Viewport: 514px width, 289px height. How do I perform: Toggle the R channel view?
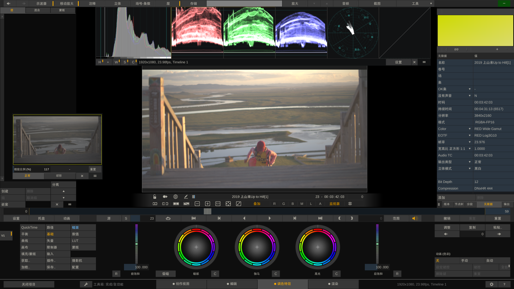coord(274,203)
